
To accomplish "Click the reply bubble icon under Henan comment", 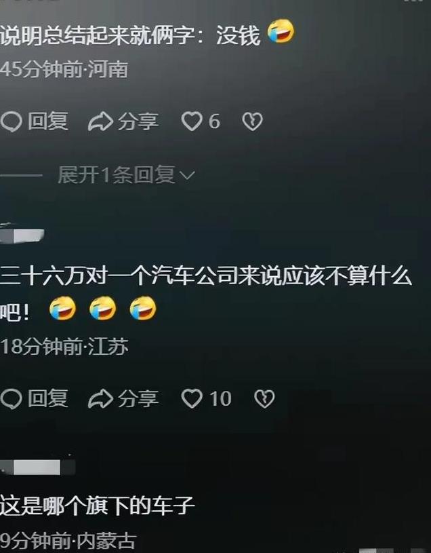I will (12, 121).
